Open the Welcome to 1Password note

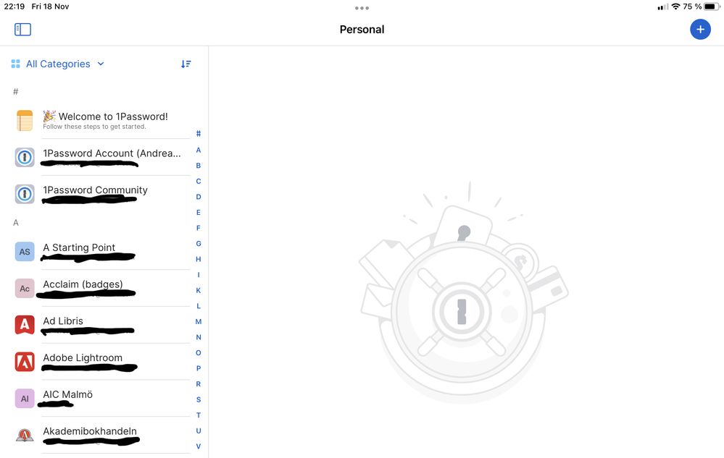coord(105,120)
